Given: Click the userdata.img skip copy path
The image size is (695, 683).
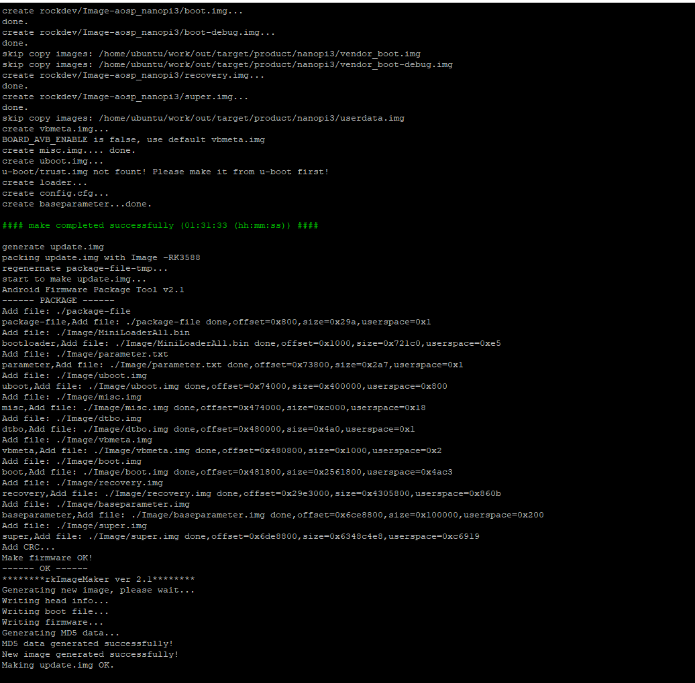Looking at the screenshot, I should 252,118.
